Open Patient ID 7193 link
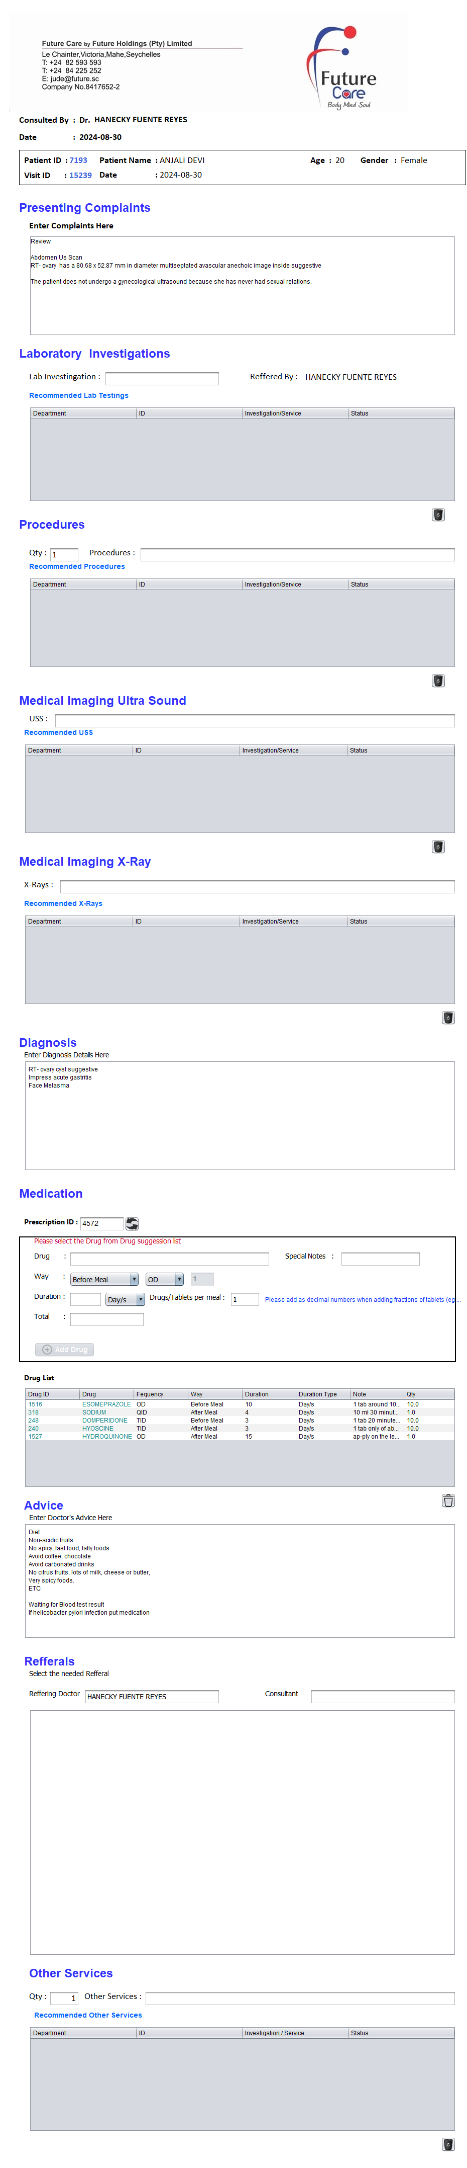Screen dimensions: 467x2168 (x=78, y=160)
